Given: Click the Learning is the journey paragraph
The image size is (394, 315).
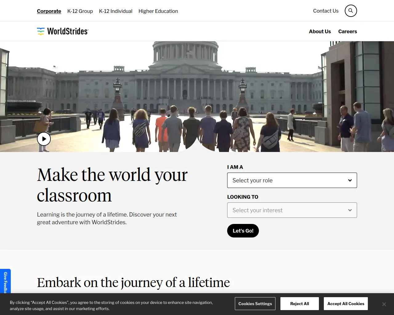Looking at the screenshot, I should 107,218.
